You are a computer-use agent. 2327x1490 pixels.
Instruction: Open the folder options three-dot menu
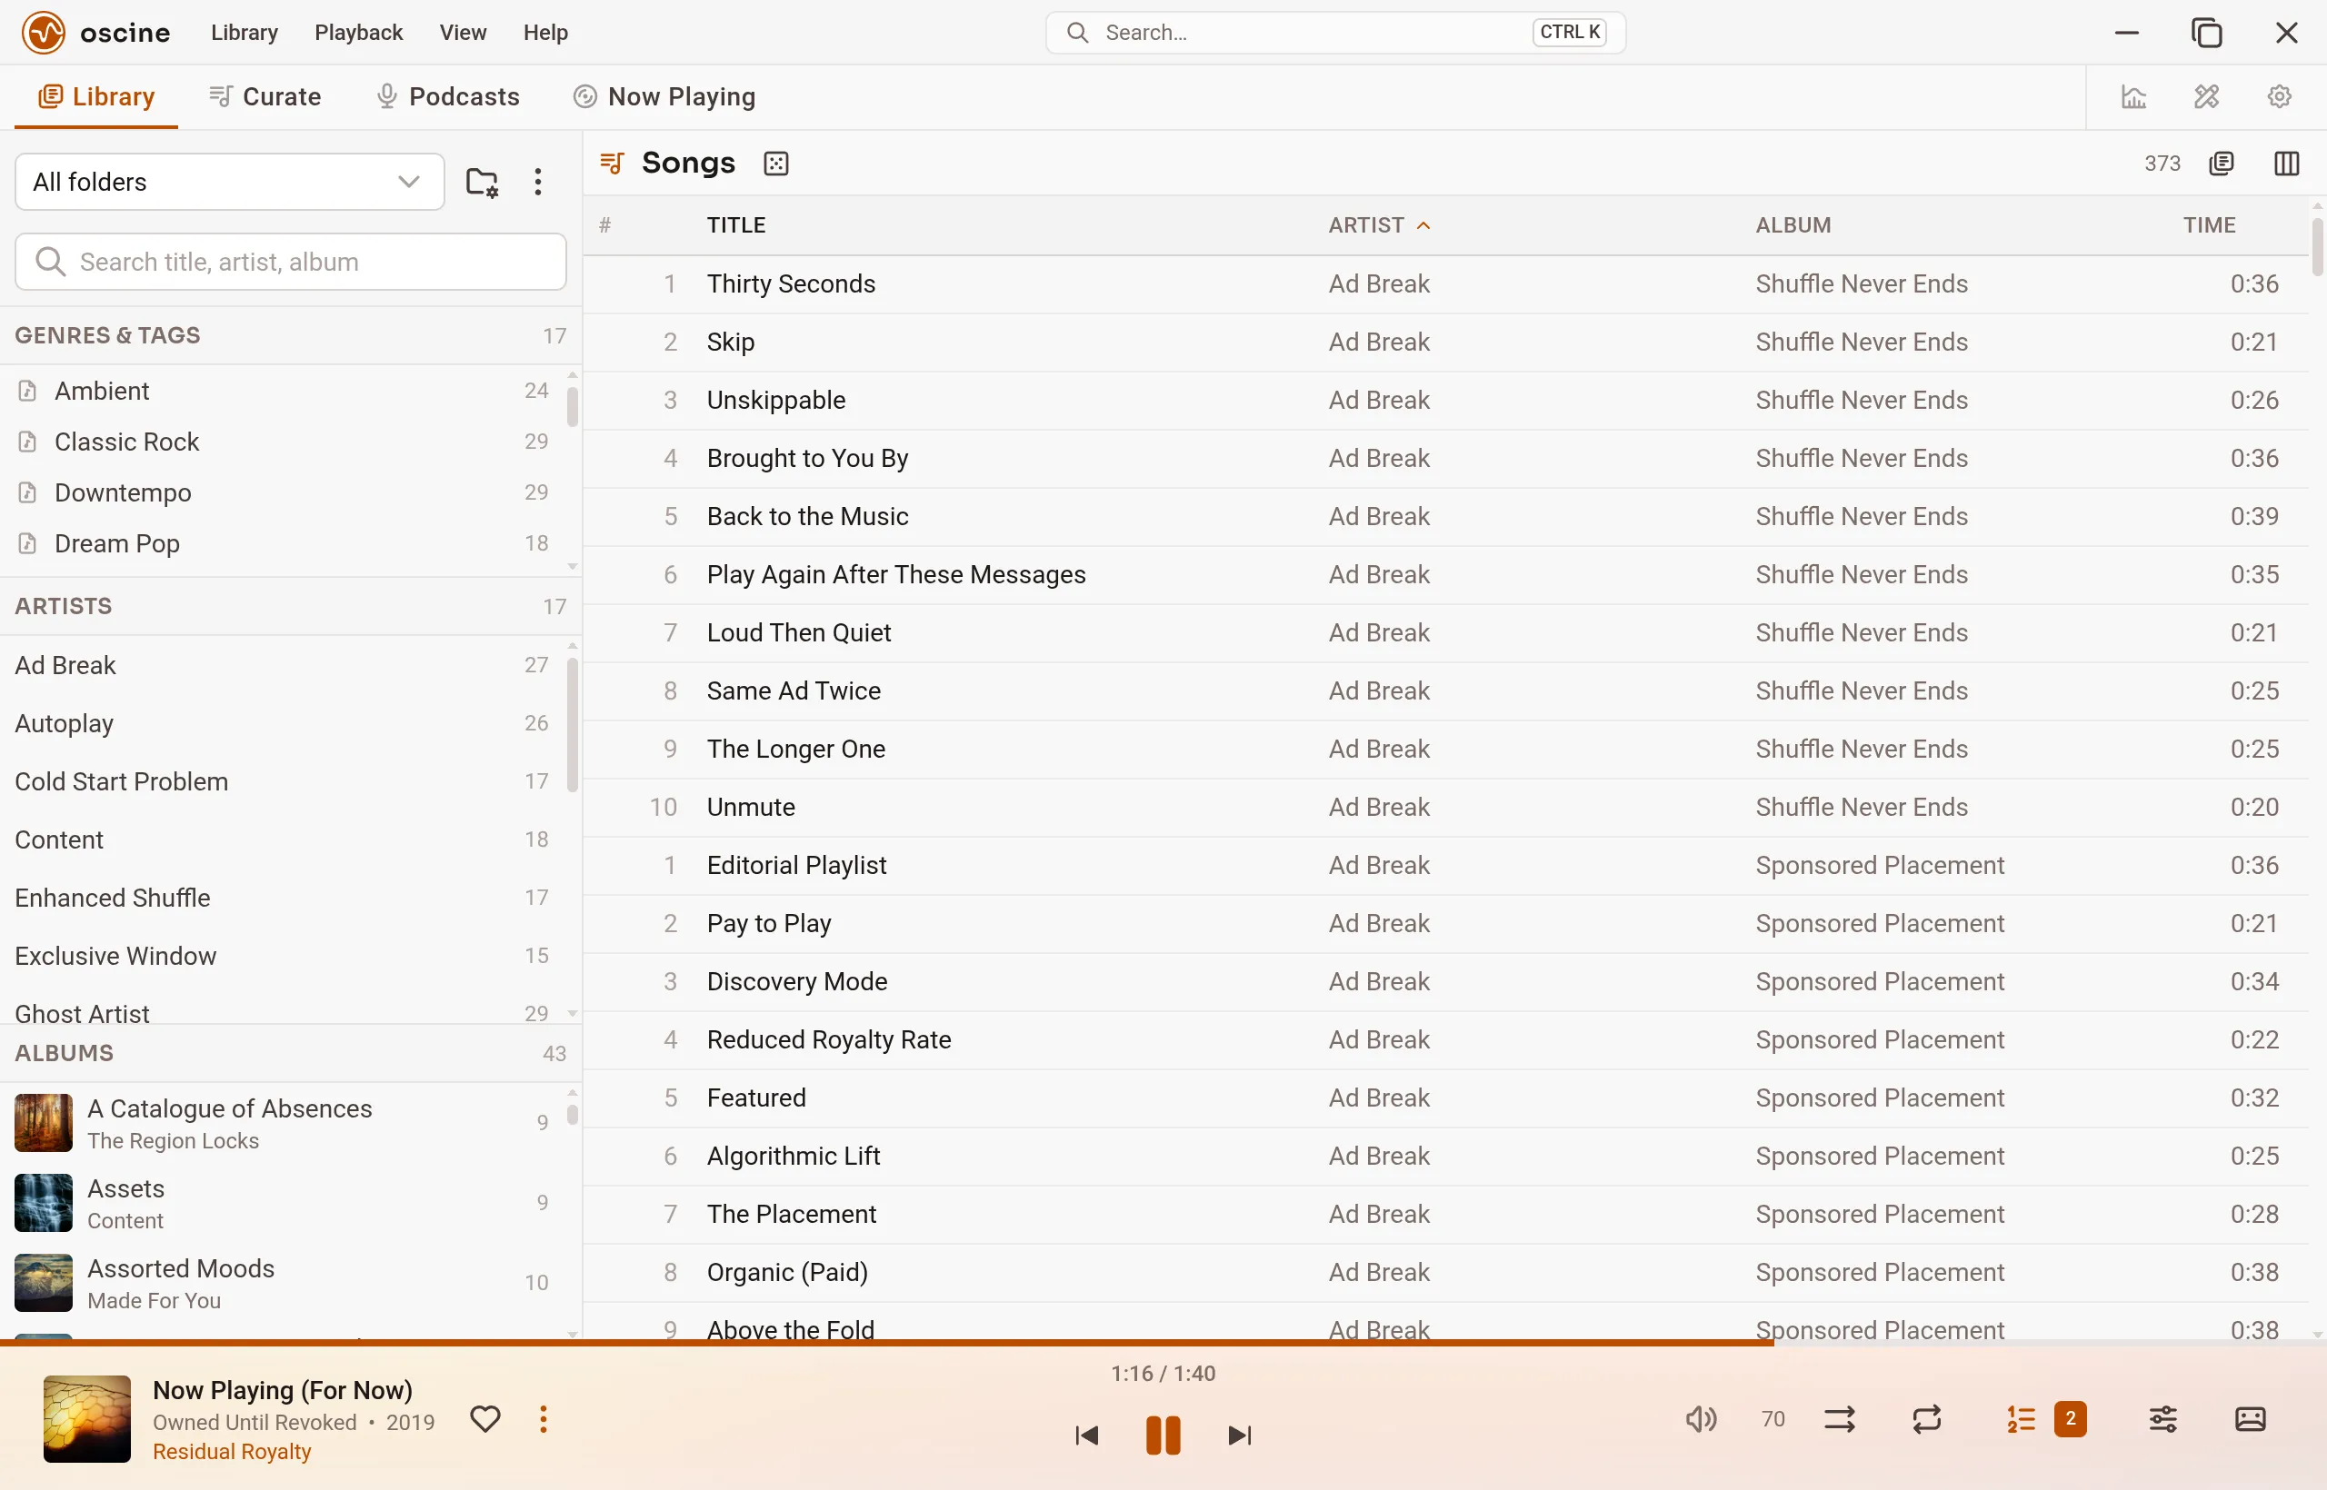(538, 182)
